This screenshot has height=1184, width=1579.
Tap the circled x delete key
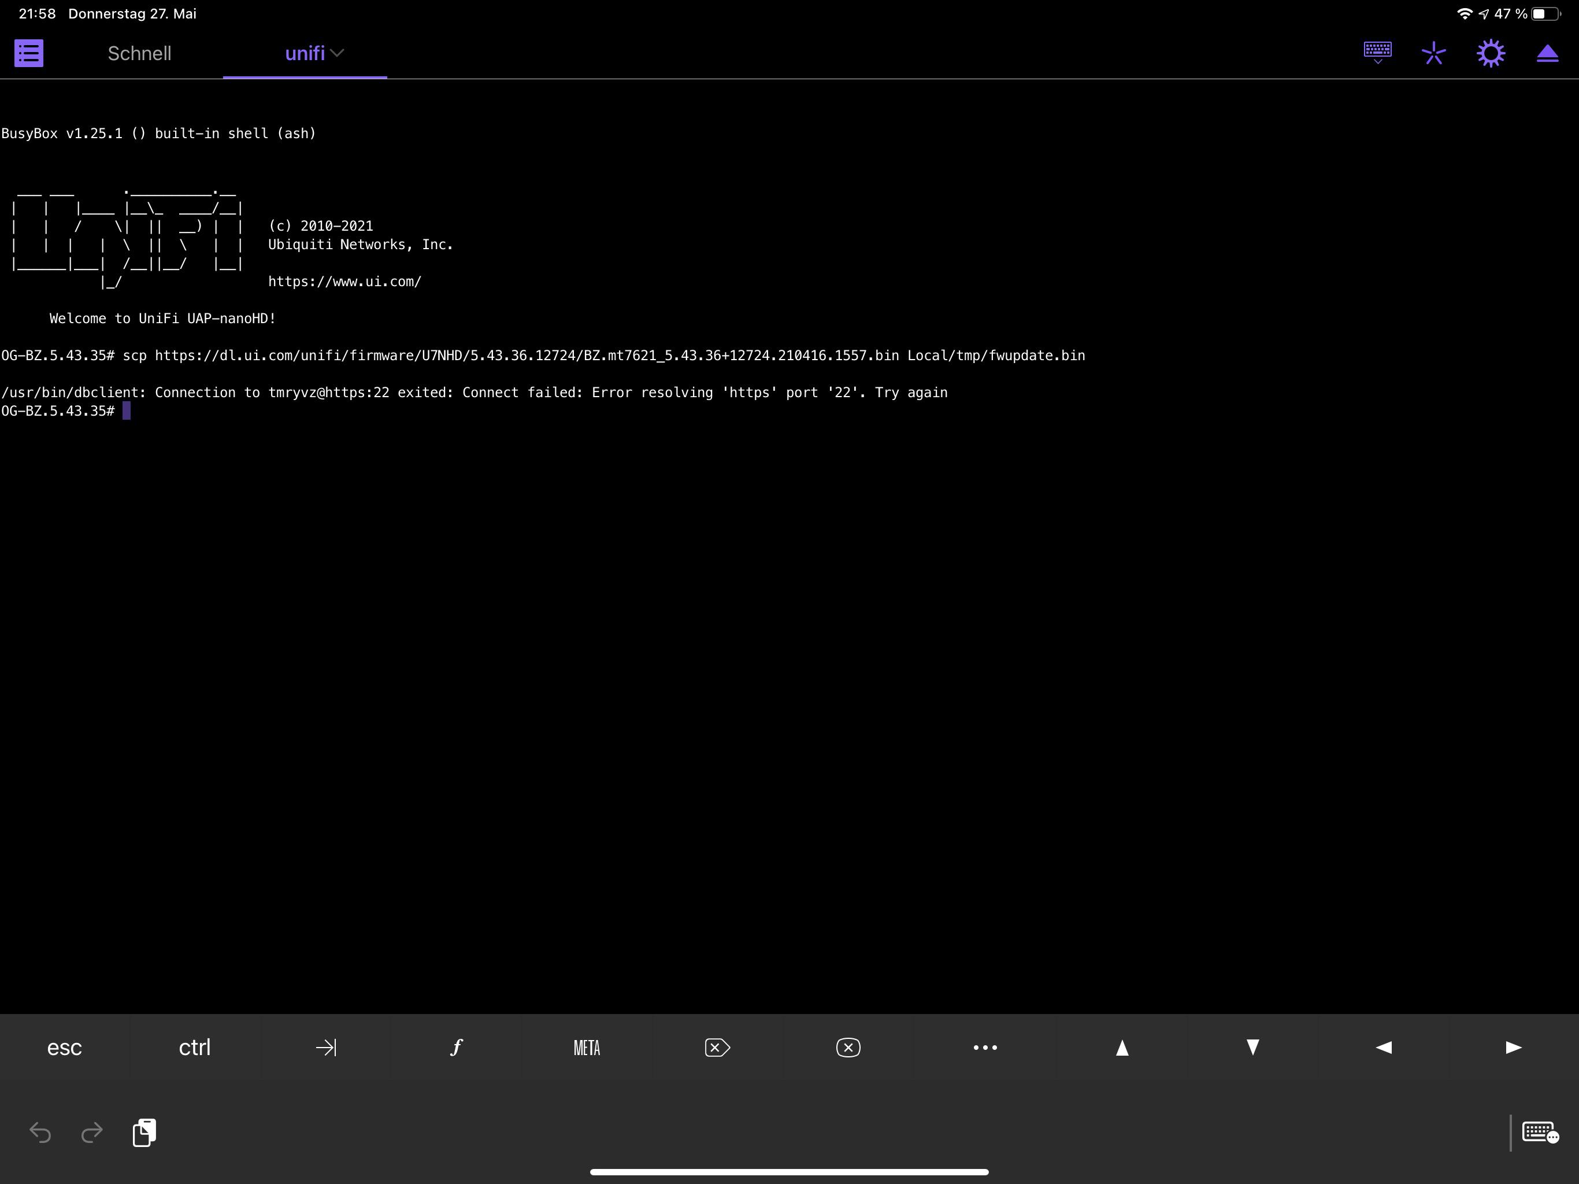(848, 1048)
